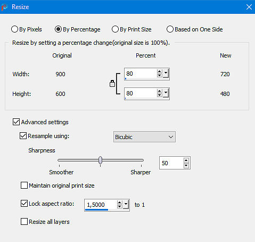Screen dimensions: 255x242
Task: Uncheck the Advanced settings checkbox
Action: [x=16, y=122]
